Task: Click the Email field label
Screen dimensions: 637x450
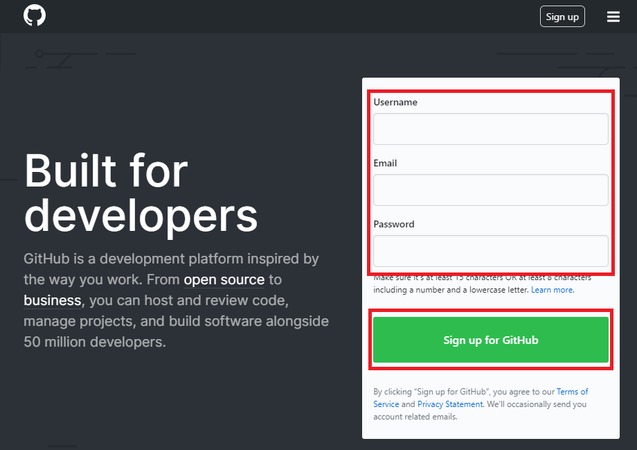Action: click(x=385, y=163)
